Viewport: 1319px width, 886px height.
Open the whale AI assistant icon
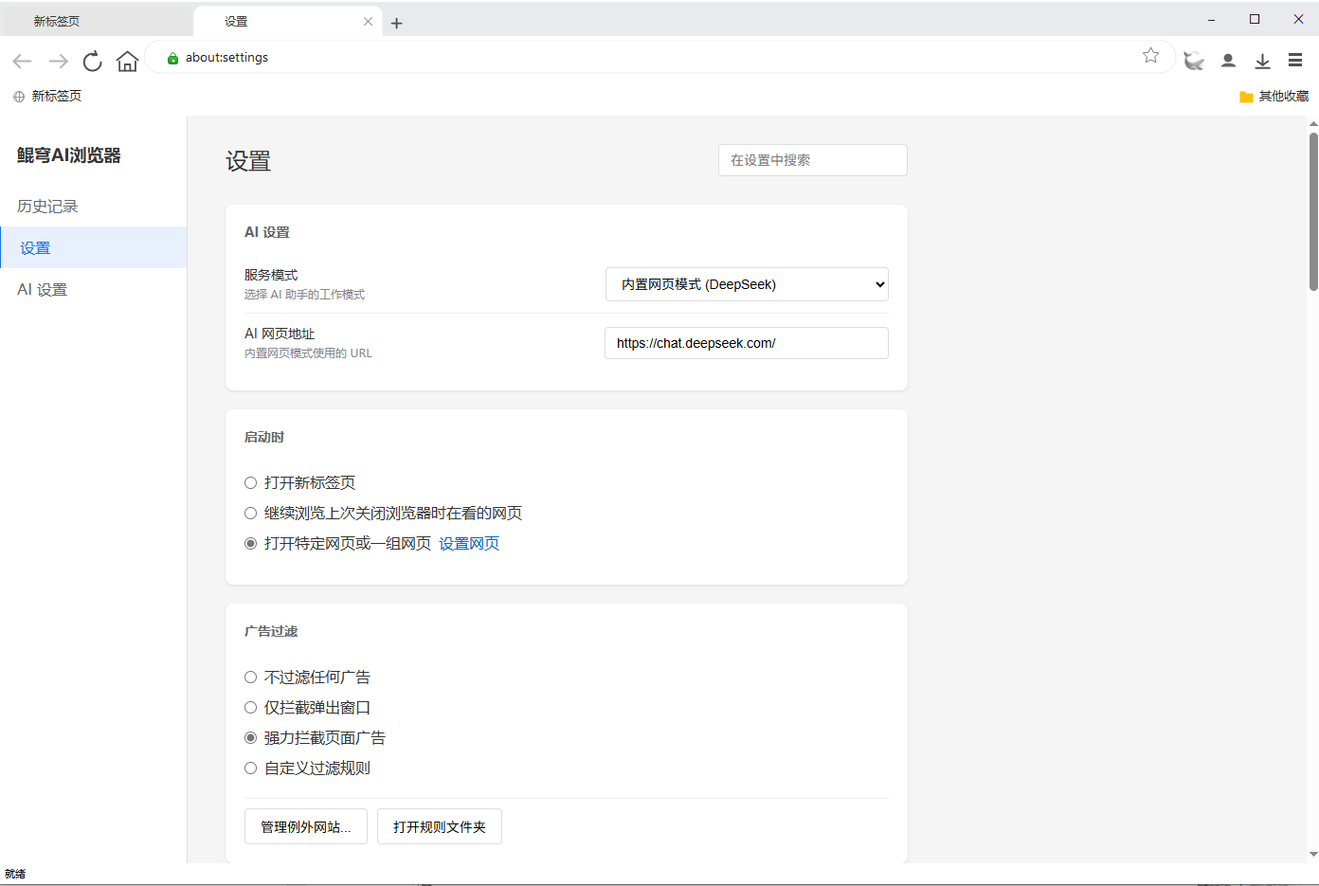[1194, 60]
